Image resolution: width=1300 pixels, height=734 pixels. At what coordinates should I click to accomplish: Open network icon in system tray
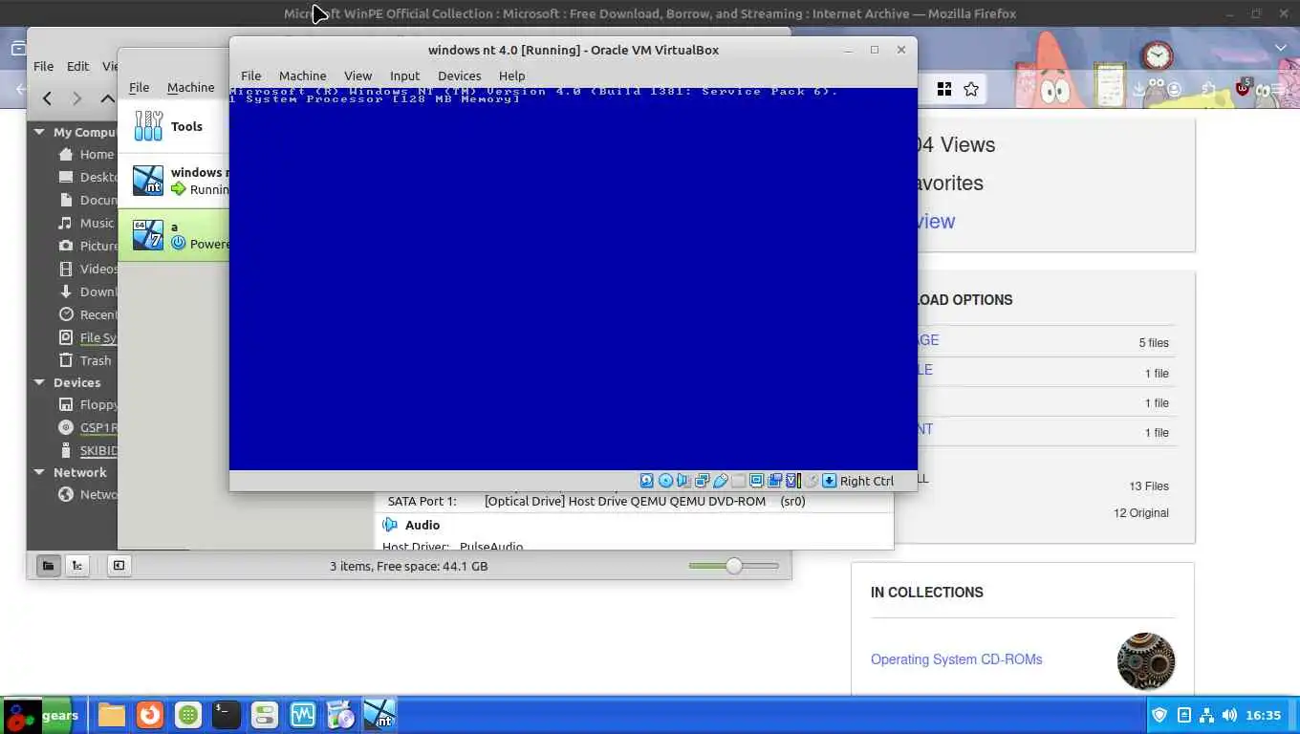click(1206, 715)
